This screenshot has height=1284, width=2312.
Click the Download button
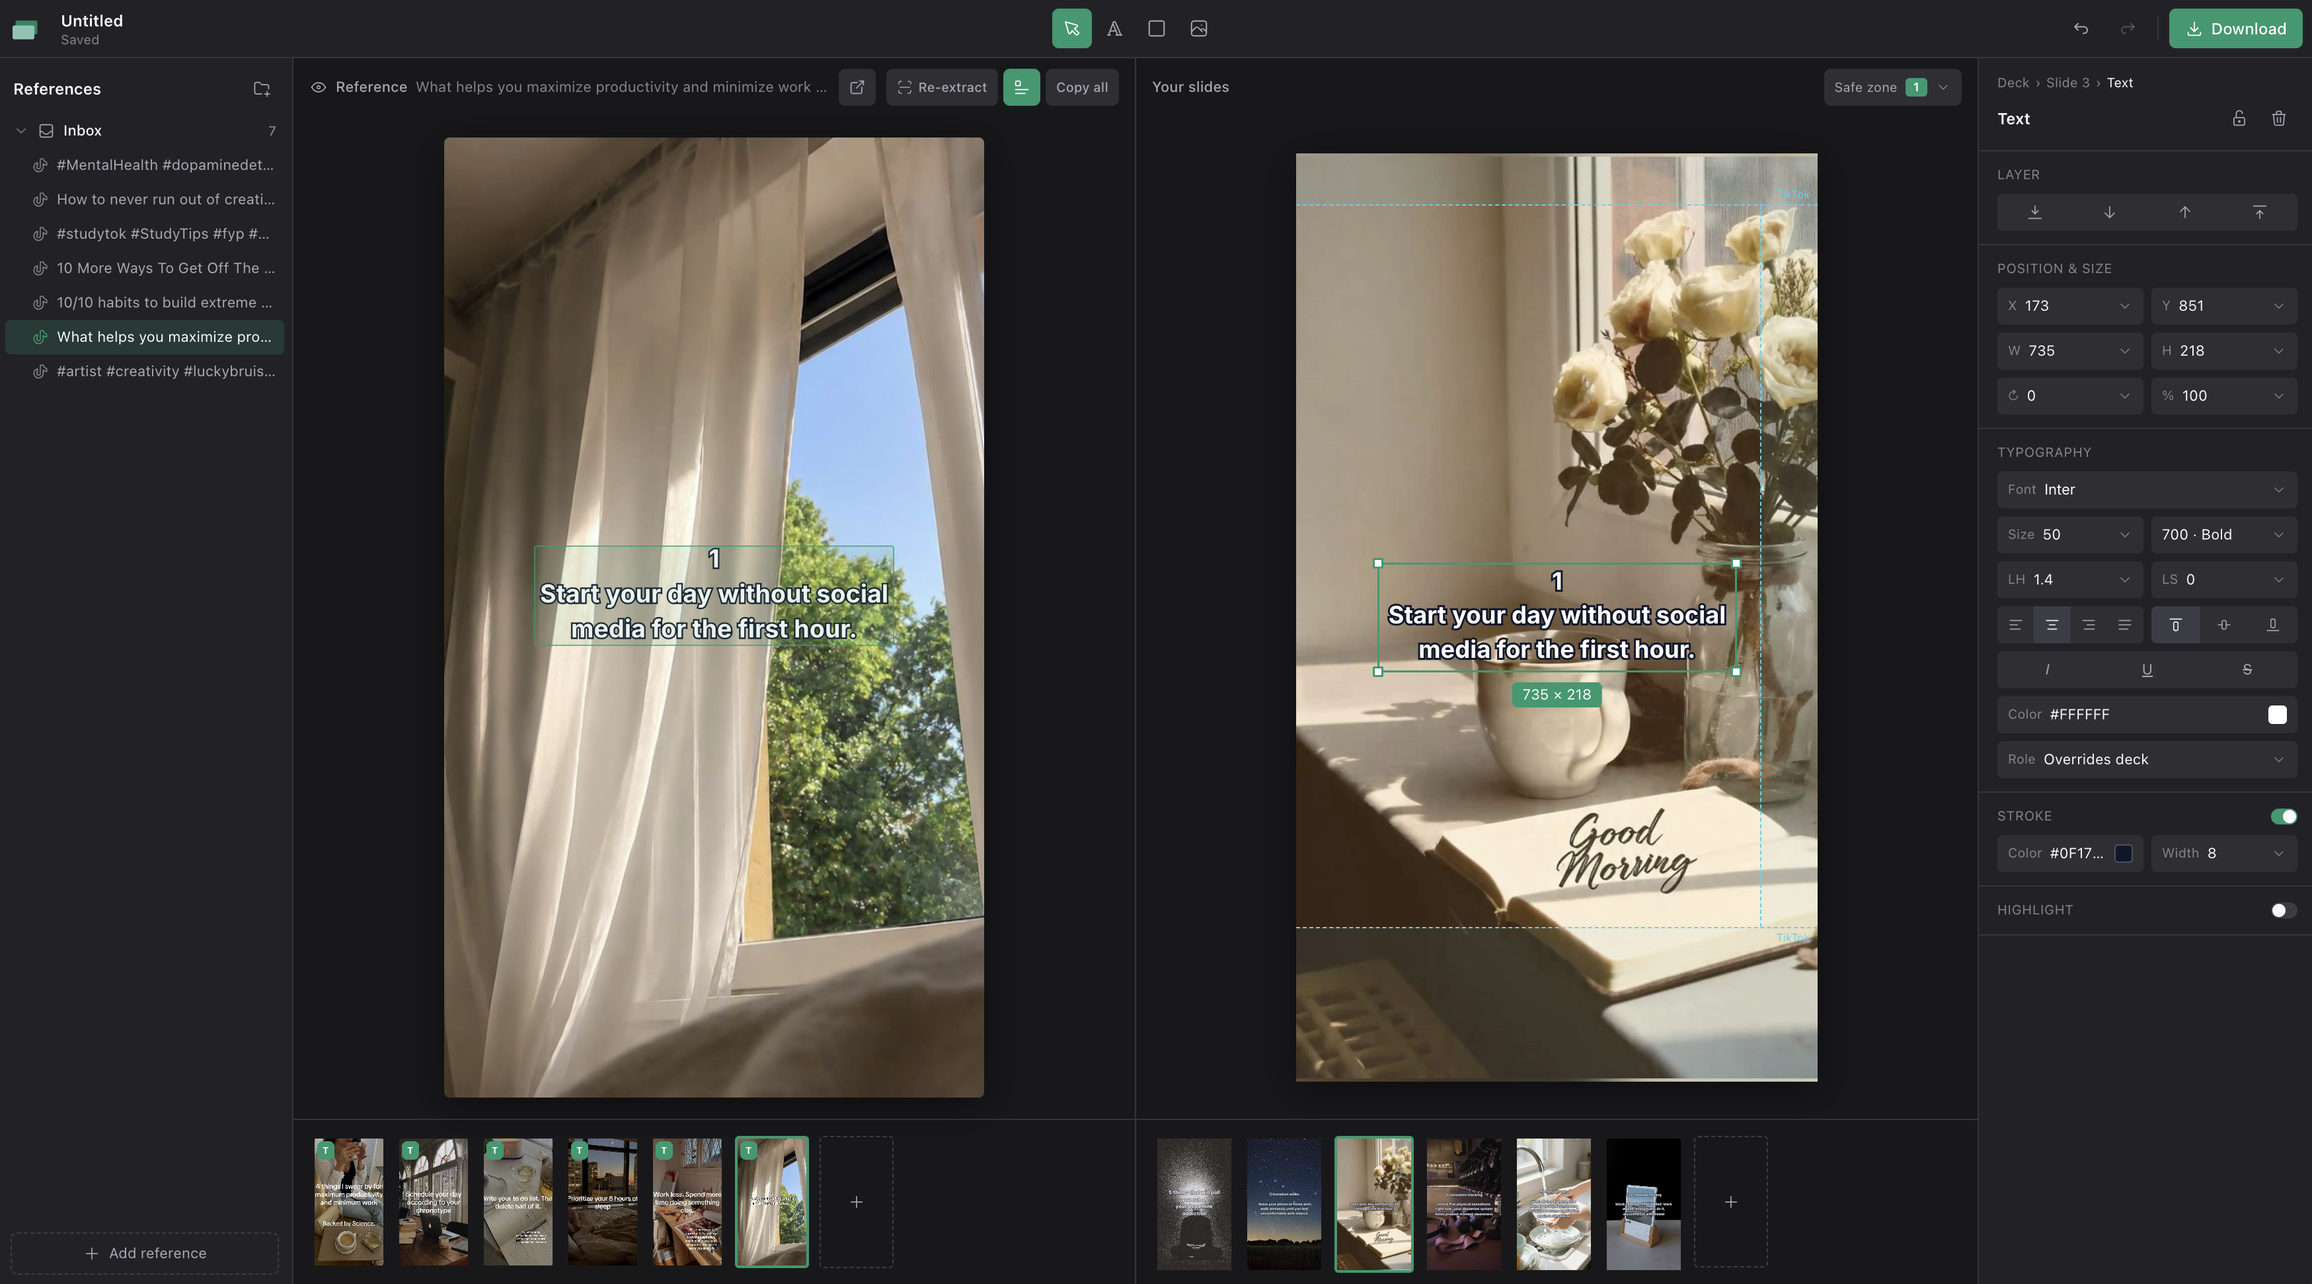(2235, 28)
